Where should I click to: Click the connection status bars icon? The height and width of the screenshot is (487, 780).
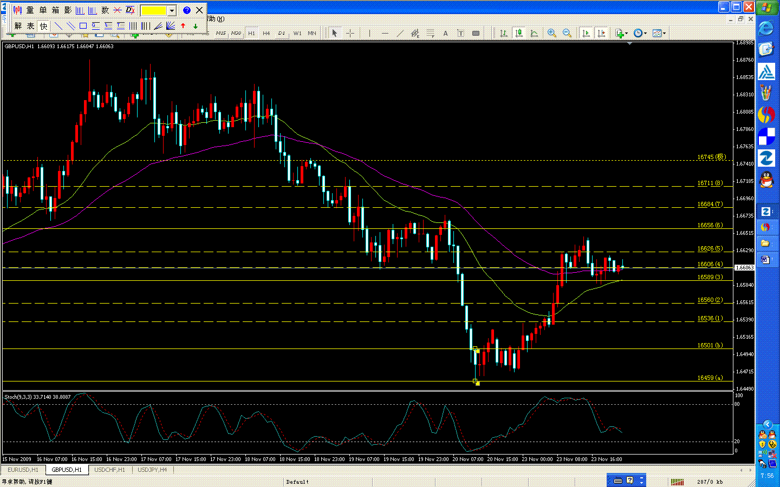(677, 482)
